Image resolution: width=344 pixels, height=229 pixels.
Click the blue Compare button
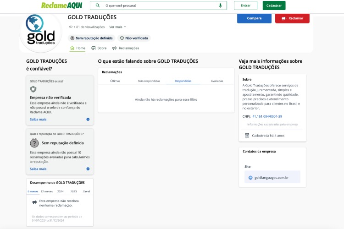[x=254, y=18]
